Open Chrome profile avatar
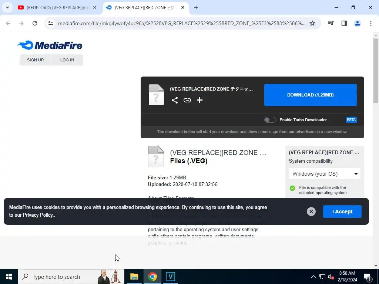The height and width of the screenshot is (284, 379). 358,23
